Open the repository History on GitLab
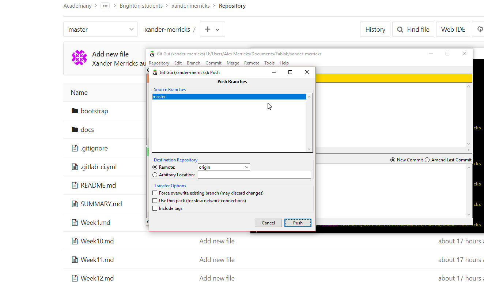Viewport: 484px width, 282px height. point(375,30)
